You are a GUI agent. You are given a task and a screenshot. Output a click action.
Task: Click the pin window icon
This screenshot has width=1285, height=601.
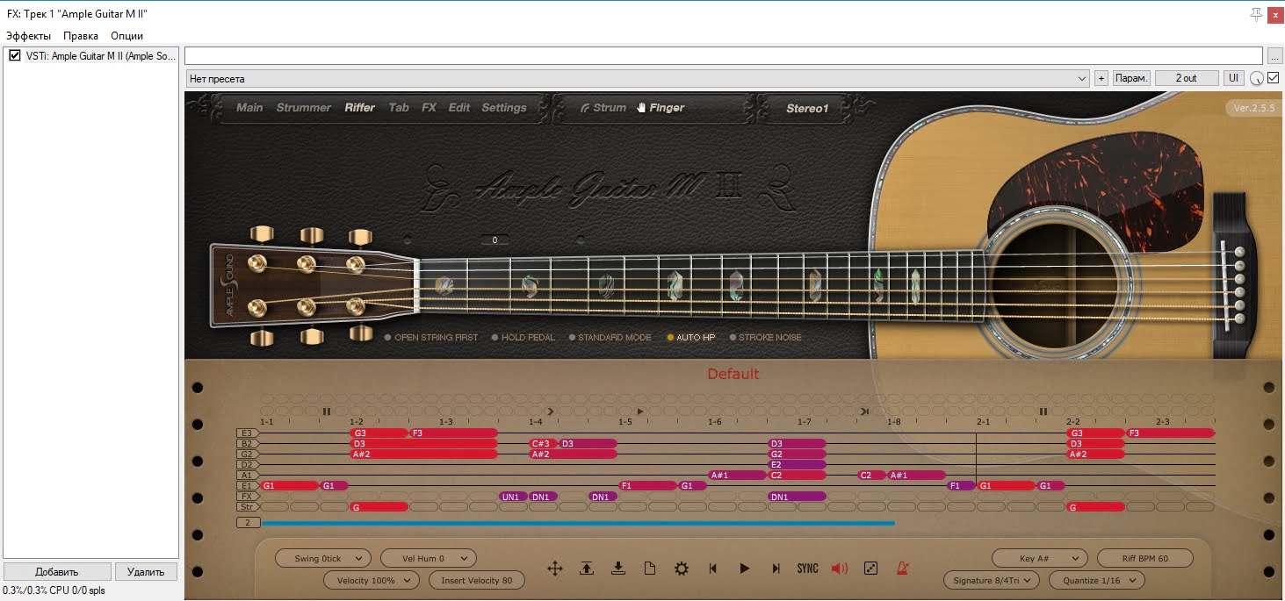pyautogui.click(x=1256, y=14)
